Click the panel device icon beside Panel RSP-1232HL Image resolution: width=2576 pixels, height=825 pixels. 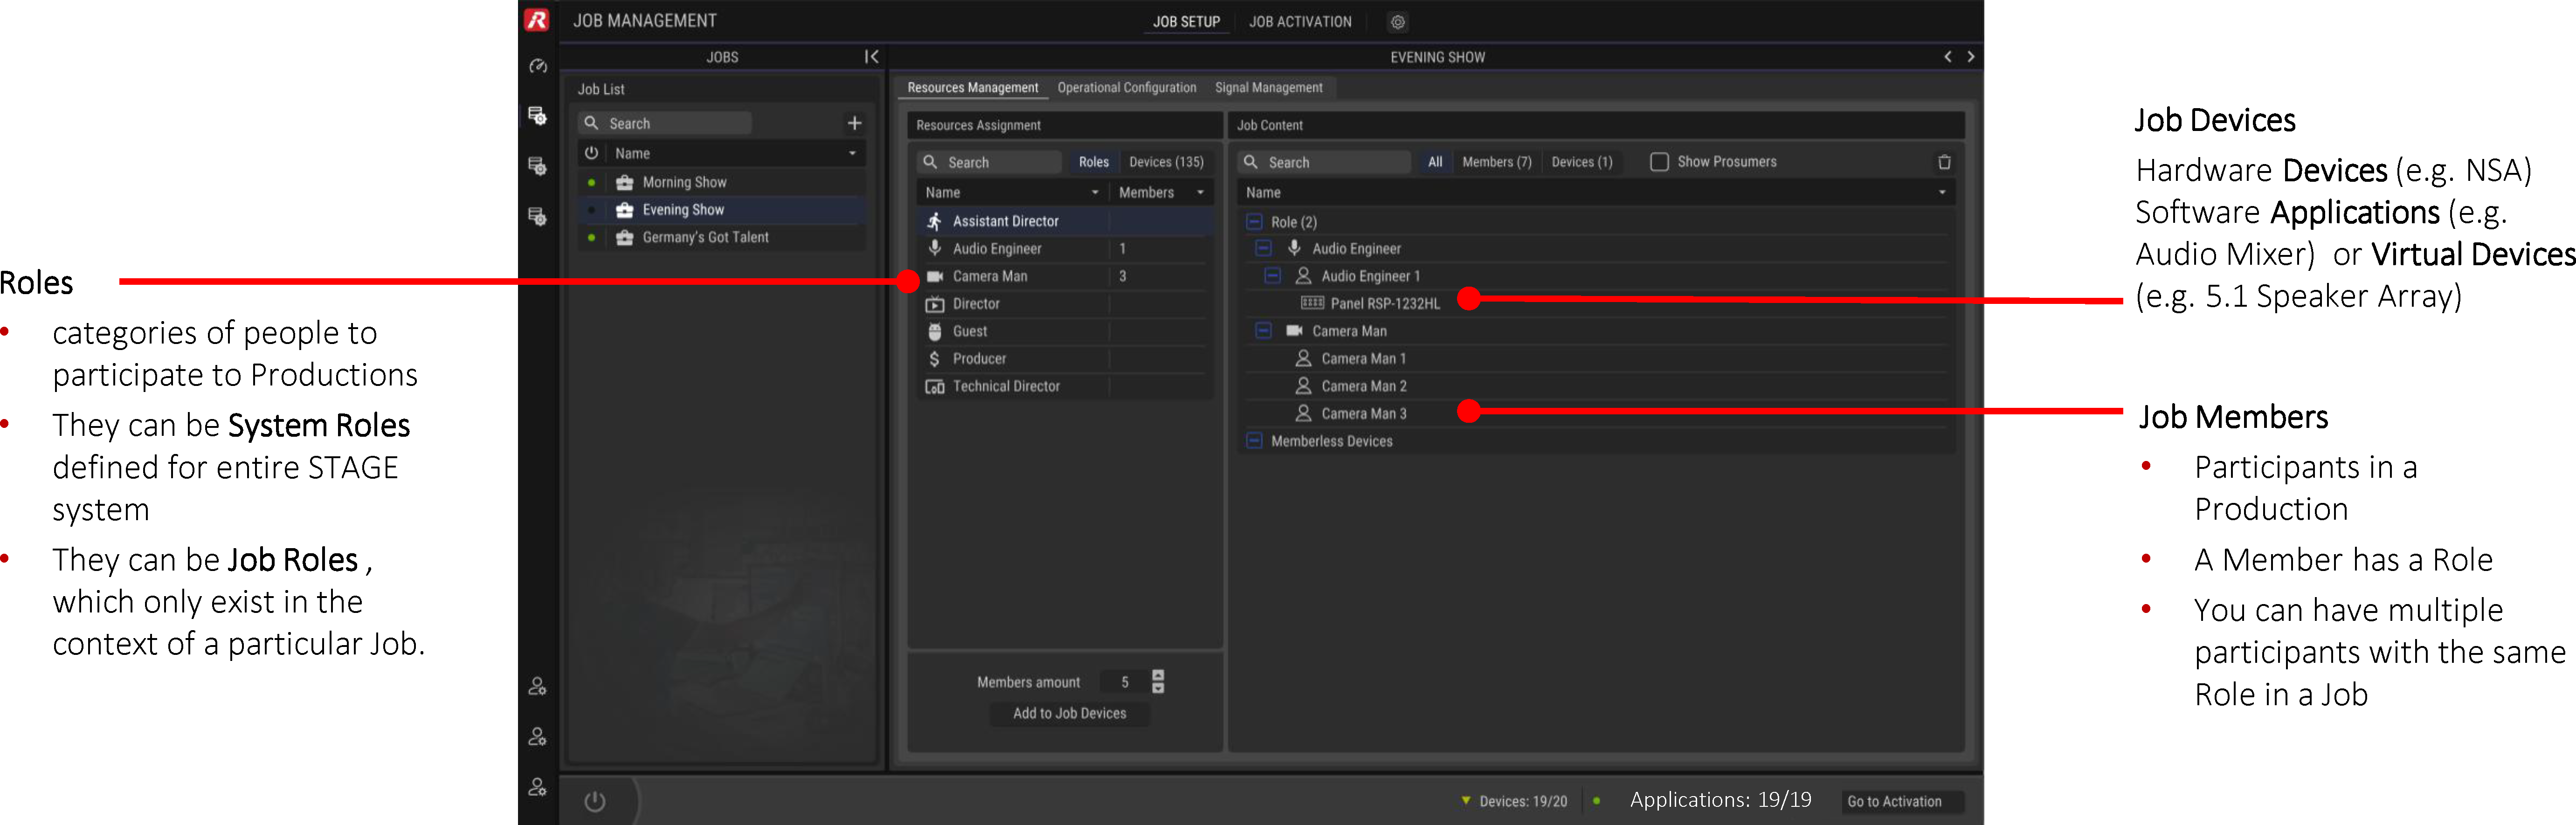(x=1312, y=303)
